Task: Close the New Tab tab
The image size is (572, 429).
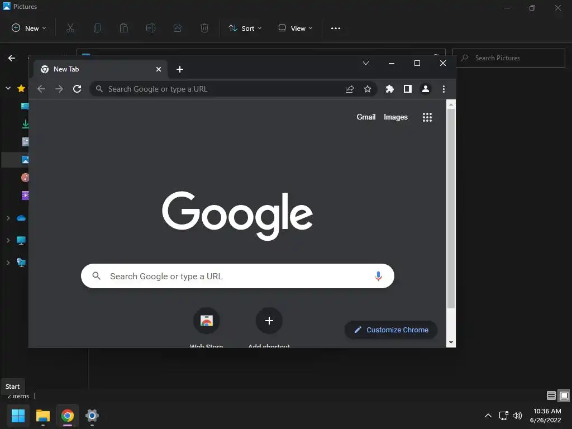Action: tap(159, 69)
